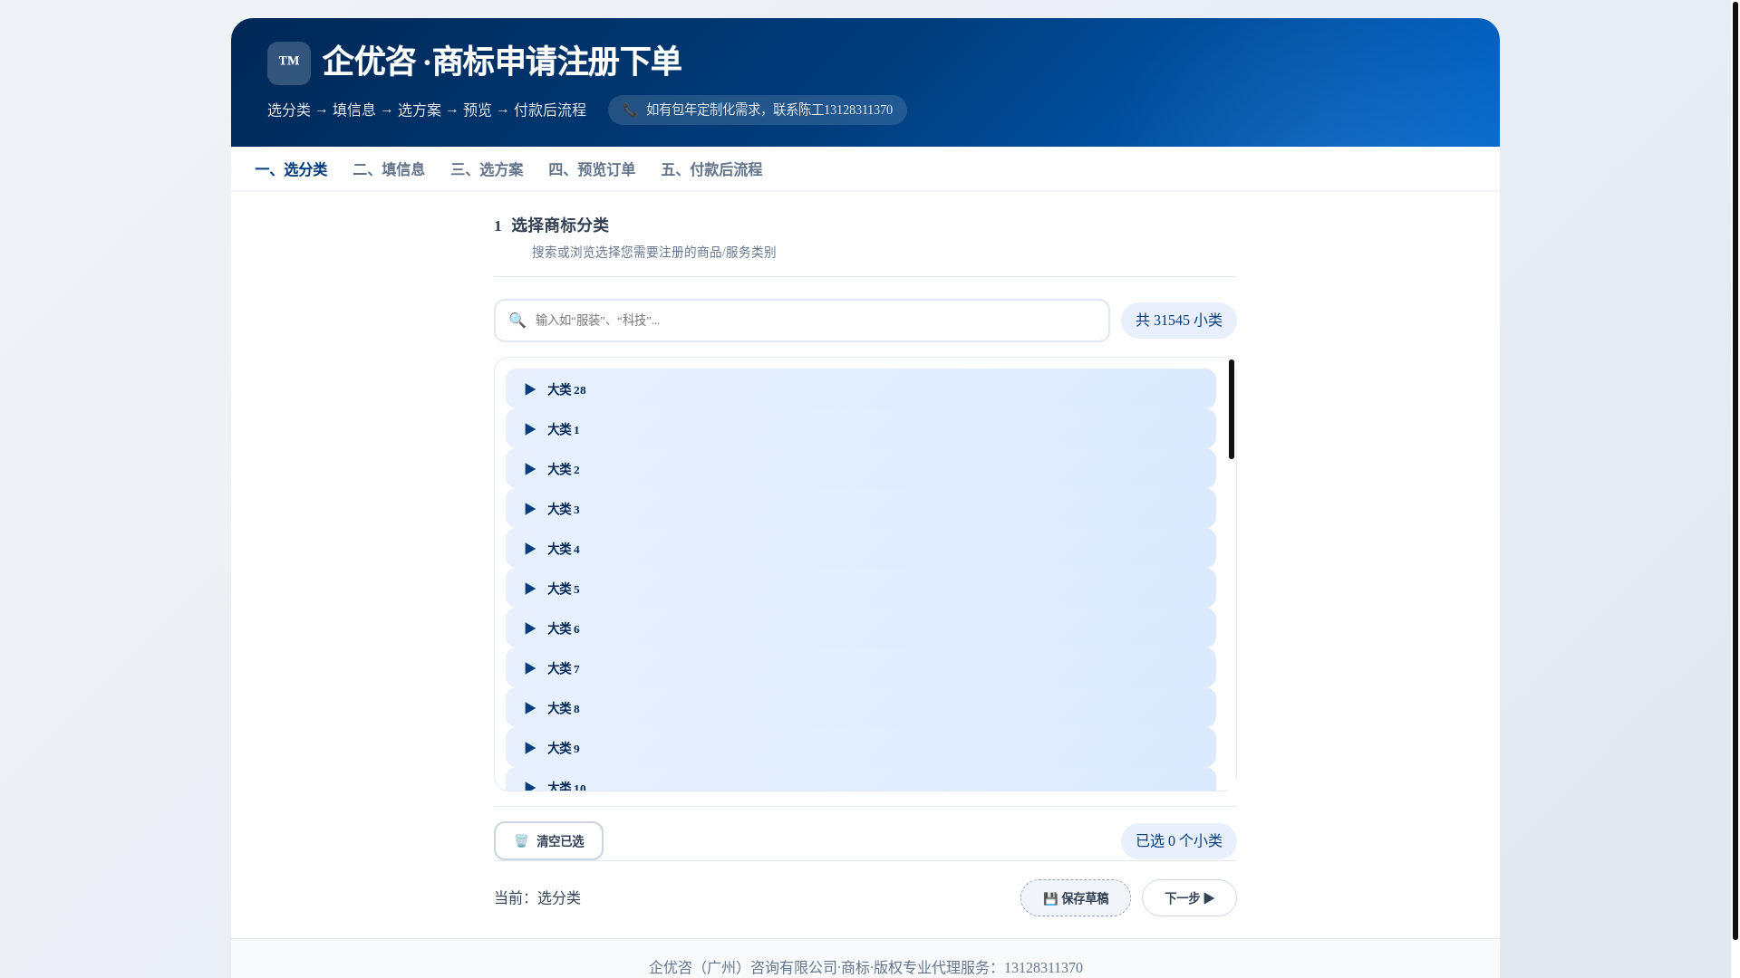Image resolution: width=1740 pixels, height=978 pixels.
Task: Click the contact 陈工 13128311370 badge
Action: pos(758,110)
